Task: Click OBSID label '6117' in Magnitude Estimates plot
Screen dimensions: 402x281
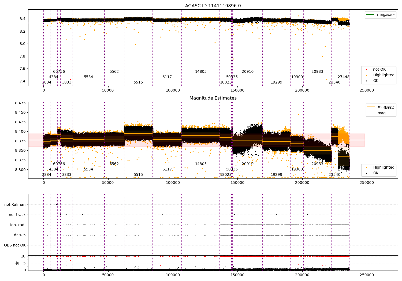Action: click(167, 169)
